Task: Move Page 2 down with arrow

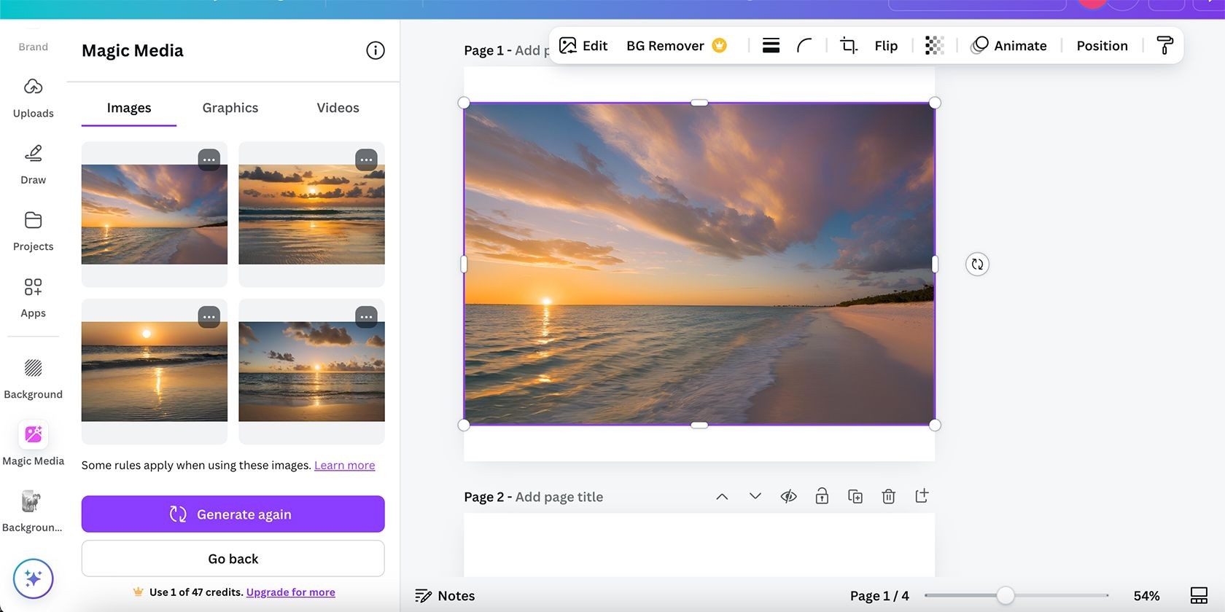Action: (x=755, y=496)
